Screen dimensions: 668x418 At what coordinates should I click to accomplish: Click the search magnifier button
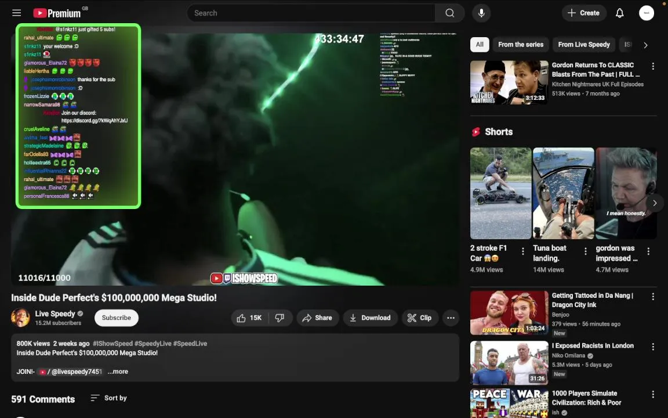click(x=449, y=13)
